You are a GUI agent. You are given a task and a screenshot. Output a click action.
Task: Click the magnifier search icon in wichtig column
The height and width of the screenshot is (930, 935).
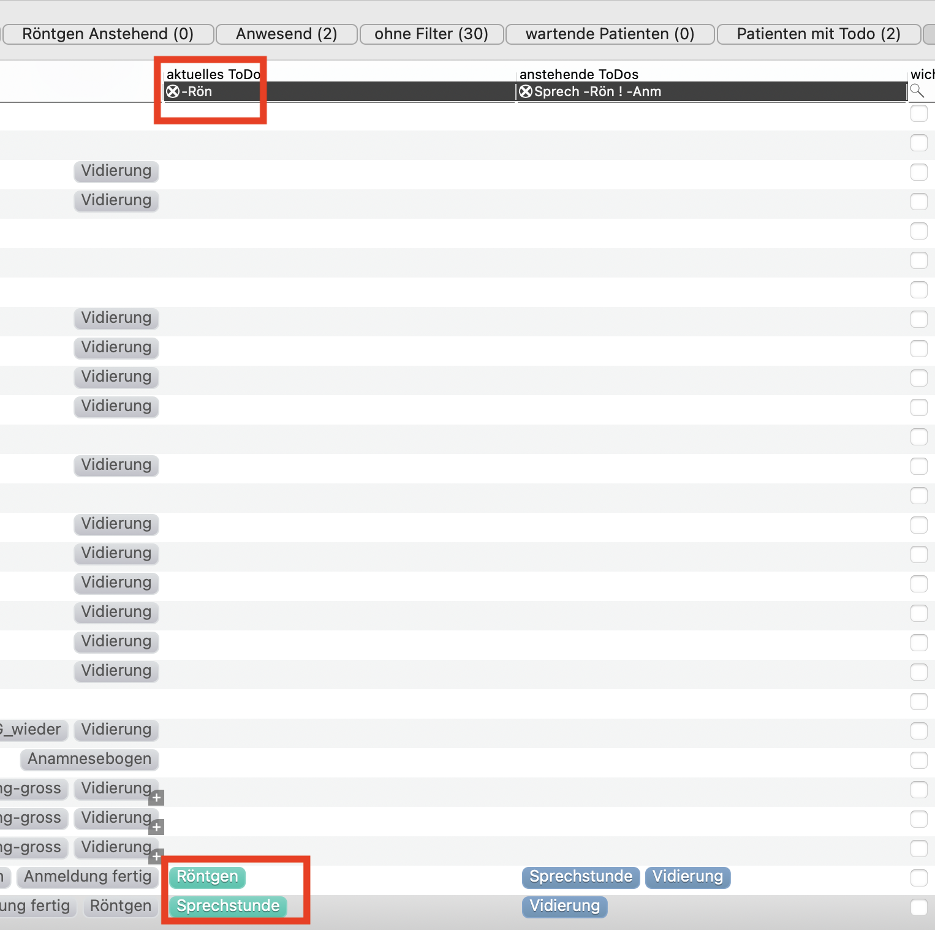[x=917, y=91]
